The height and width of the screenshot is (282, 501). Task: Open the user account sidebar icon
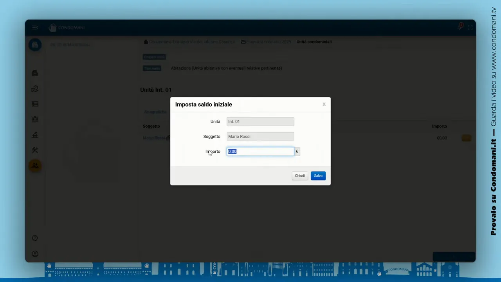[x=35, y=254]
